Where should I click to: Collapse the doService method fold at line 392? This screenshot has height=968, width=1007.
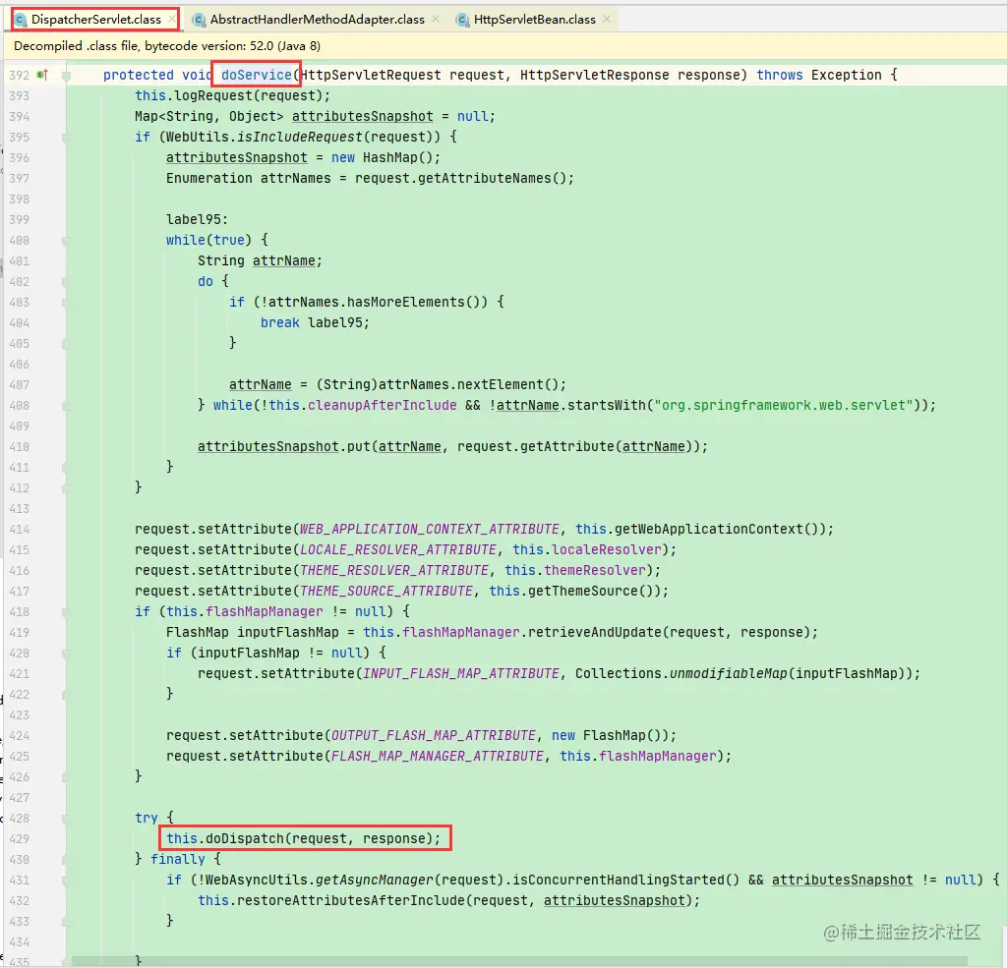[x=66, y=75]
